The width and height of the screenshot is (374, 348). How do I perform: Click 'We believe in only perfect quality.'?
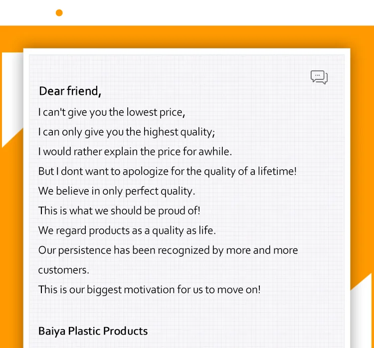[x=117, y=191]
